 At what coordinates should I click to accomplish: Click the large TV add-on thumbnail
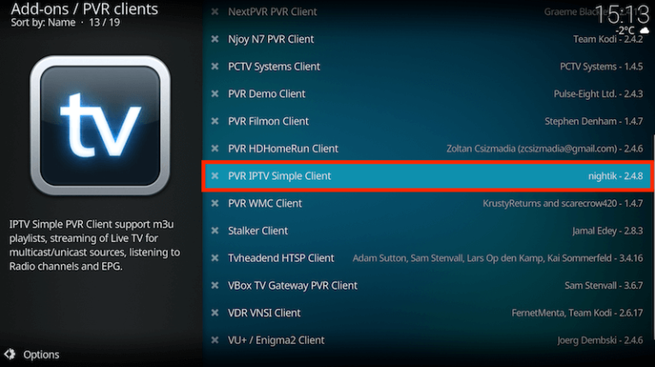coord(100,125)
